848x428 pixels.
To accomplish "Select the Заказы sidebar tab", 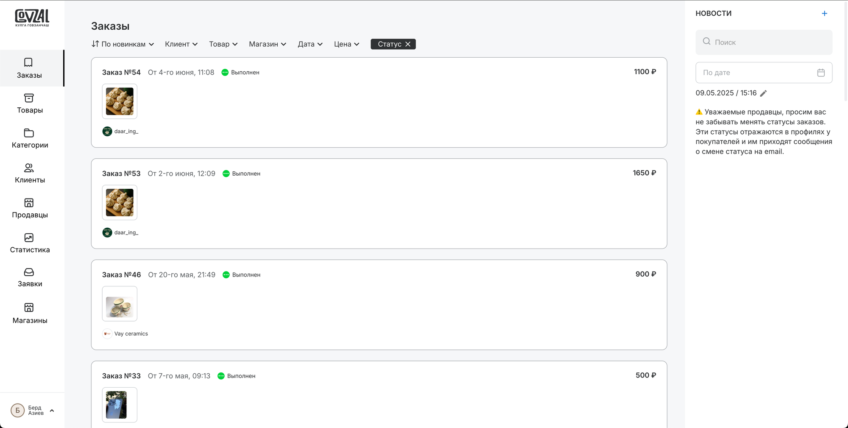I will [29, 68].
